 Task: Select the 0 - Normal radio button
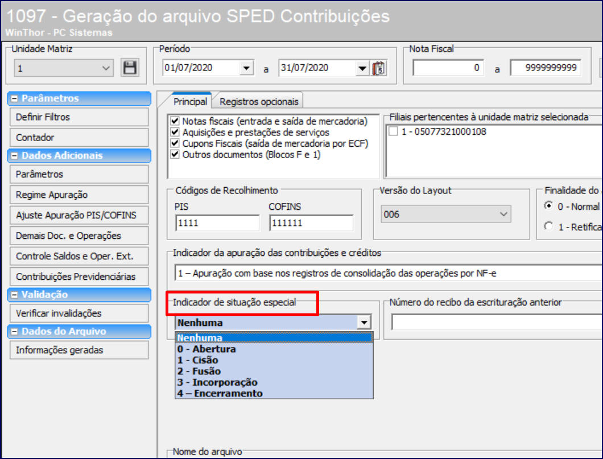click(x=549, y=206)
